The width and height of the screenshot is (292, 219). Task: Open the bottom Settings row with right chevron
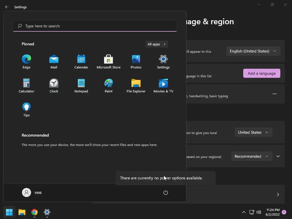pos(236,194)
